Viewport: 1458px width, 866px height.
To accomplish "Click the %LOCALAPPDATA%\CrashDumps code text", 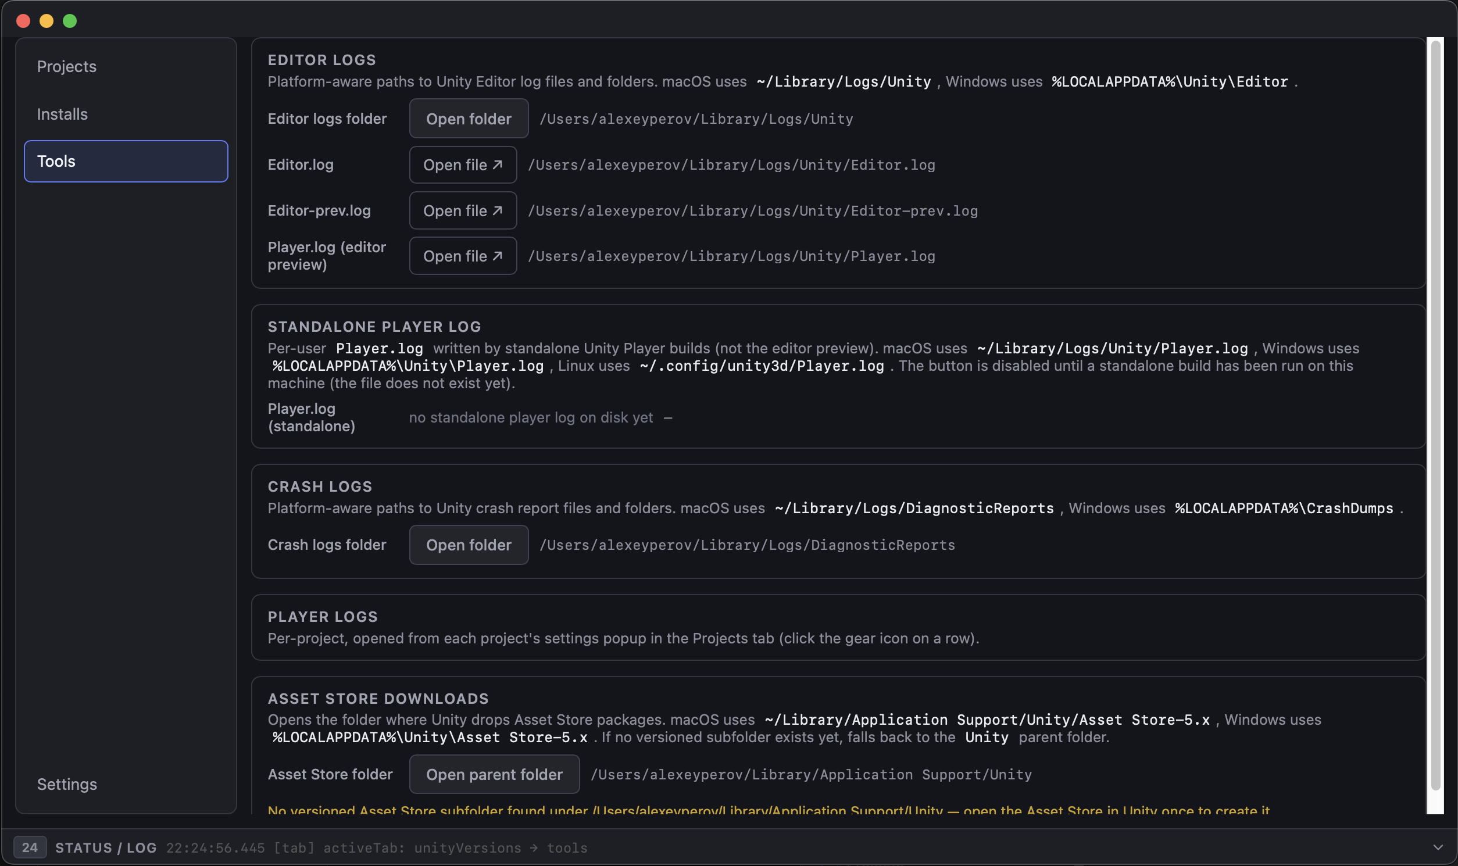I will tap(1284, 509).
